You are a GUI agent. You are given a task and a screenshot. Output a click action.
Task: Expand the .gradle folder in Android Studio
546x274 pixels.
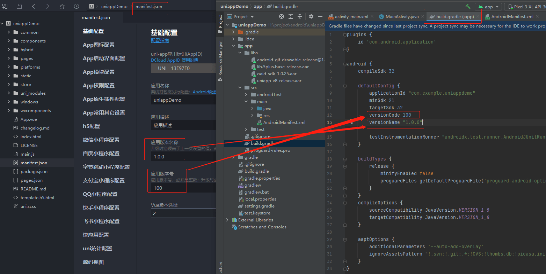coord(234,32)
